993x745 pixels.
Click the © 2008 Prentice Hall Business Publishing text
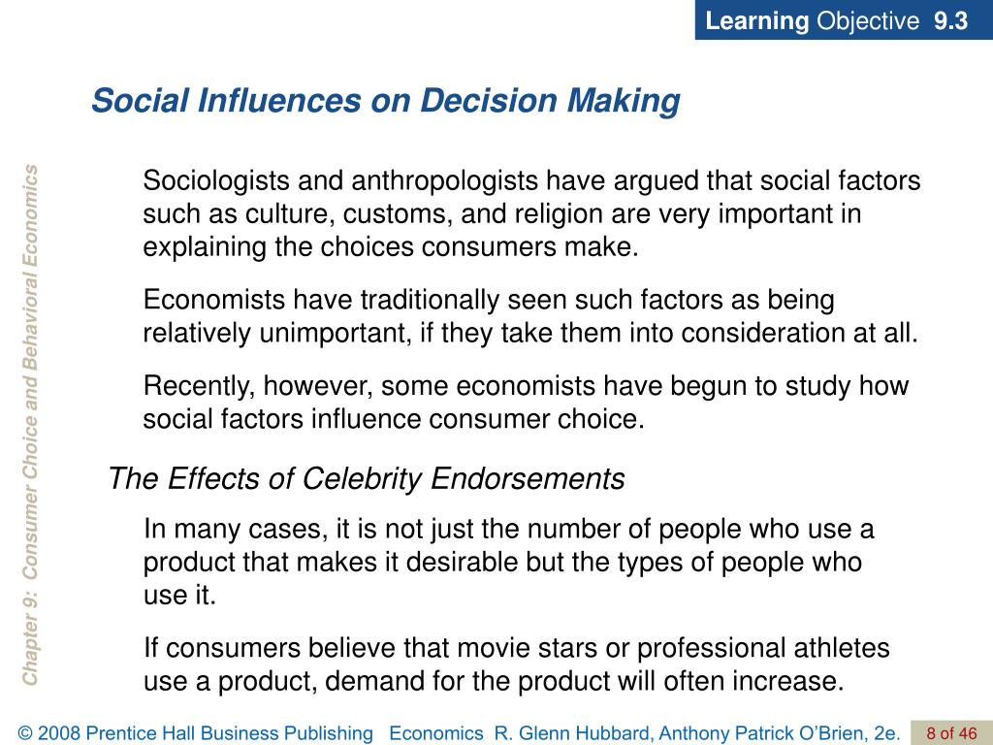tap(196, 733)
